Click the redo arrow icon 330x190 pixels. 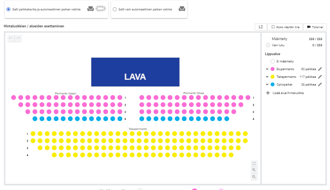pyautogui.click(x=18, y=38)
